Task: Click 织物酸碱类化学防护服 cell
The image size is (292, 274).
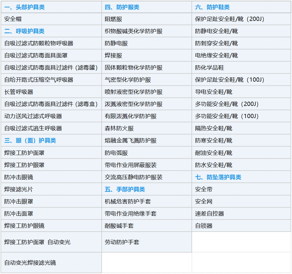Action: pyautogui.click(x=147, y=31)
